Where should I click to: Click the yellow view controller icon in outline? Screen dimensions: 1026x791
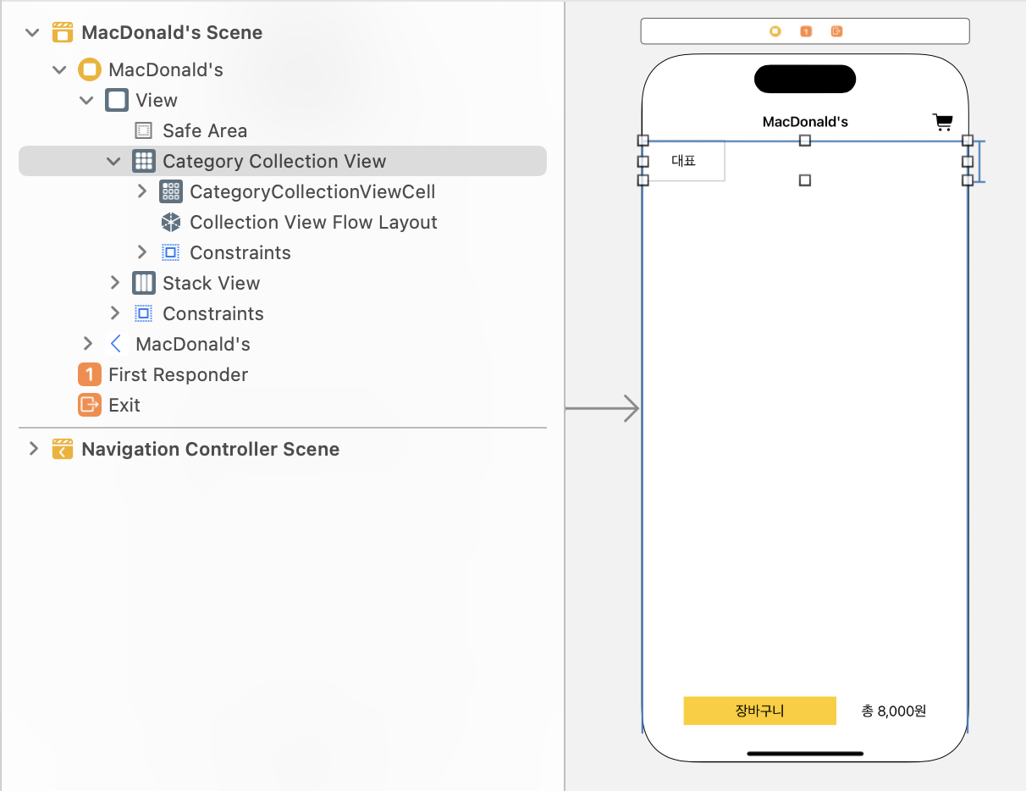click(x=89, y=69)
